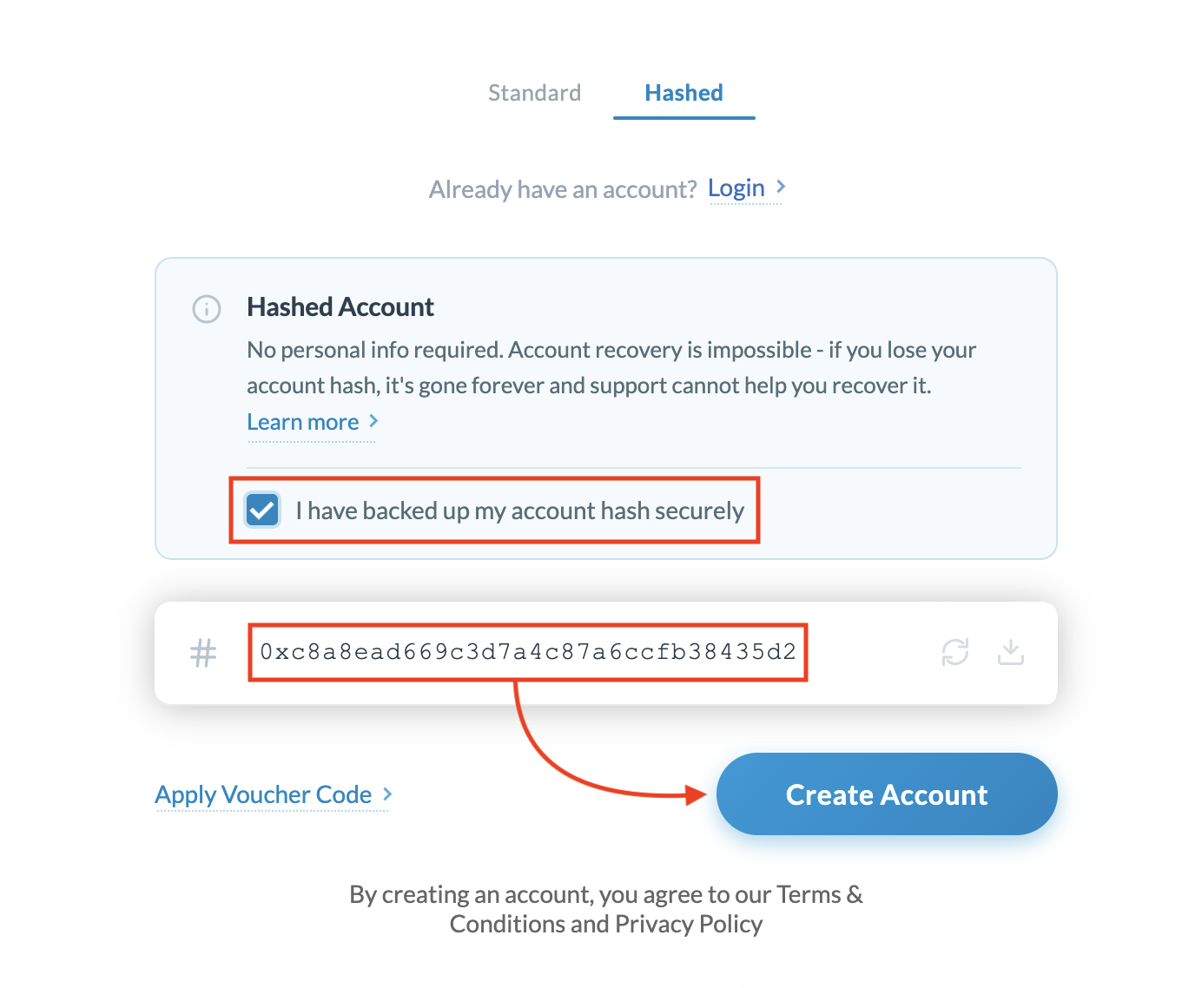
Task: Select the account hash input field
Action: 528,652
